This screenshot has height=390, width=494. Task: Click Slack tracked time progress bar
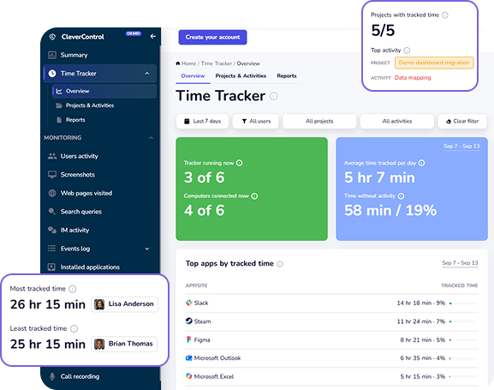(464, 303)
